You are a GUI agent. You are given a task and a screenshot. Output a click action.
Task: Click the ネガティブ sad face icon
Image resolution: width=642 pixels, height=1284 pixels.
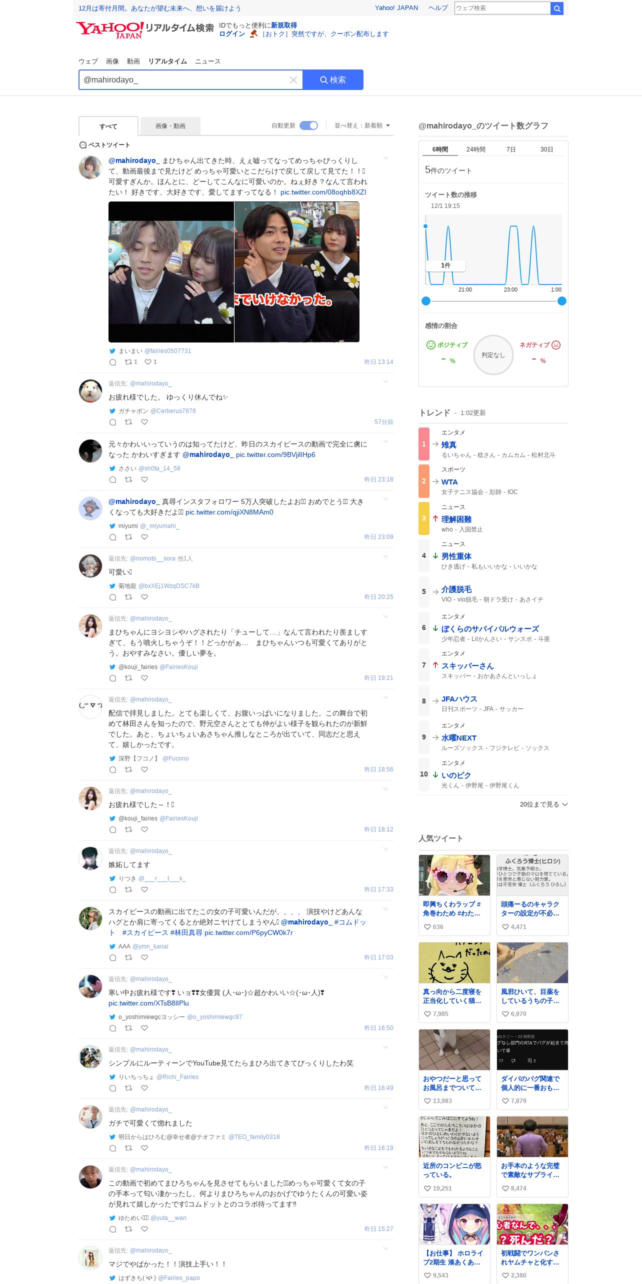(556, 345)
